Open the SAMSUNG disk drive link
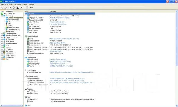The image size is (178, 107). 67,81
